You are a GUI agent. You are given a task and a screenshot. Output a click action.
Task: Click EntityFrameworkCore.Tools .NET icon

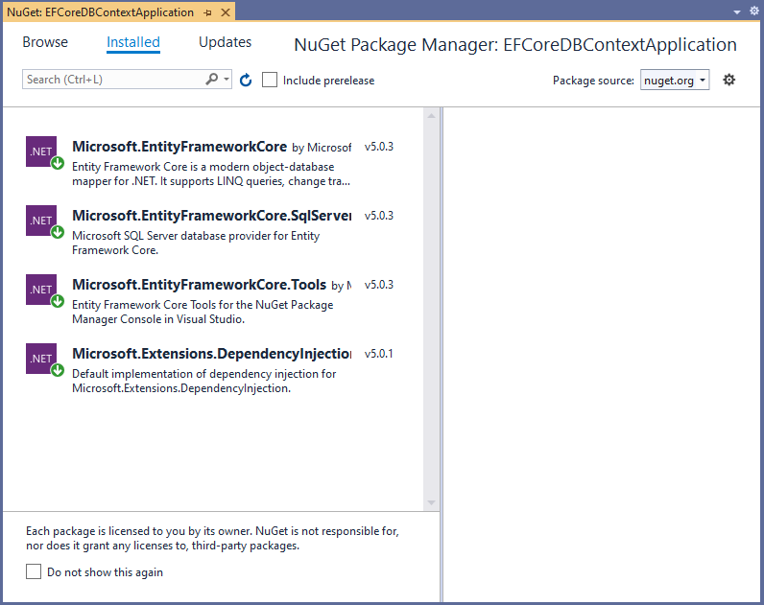tap(41, 290)
